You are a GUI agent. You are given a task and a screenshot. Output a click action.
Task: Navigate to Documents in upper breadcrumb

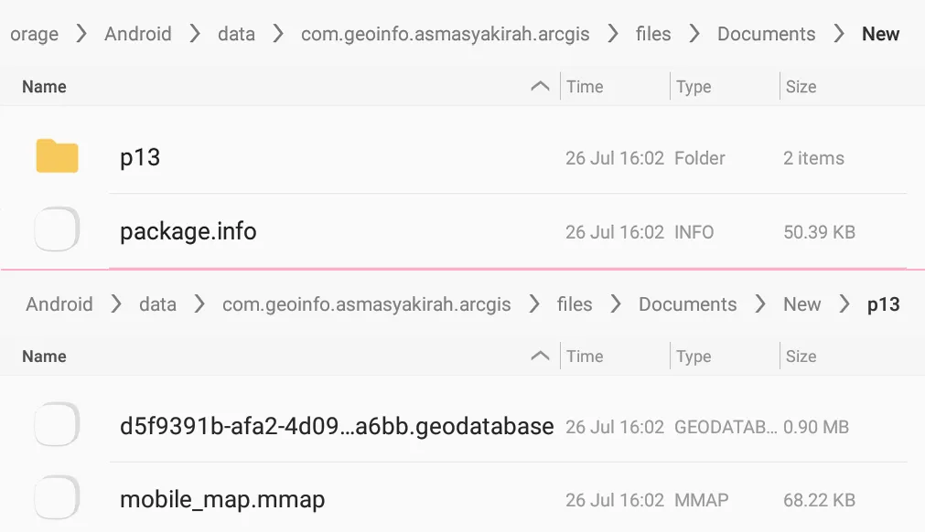[766, 34]
